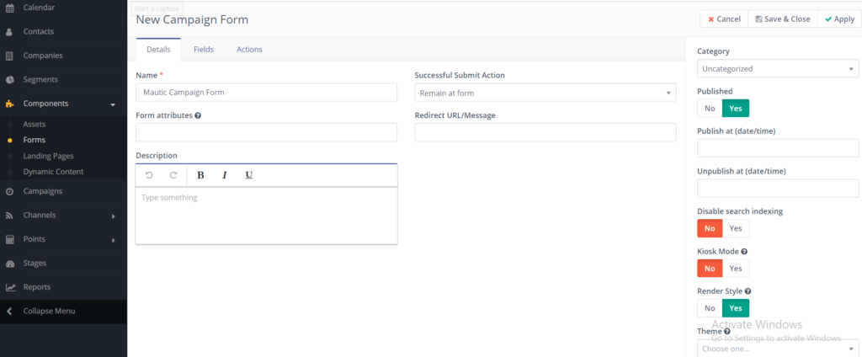Set Render Style to Yes

pyautogui.click(x=736, y=308)
